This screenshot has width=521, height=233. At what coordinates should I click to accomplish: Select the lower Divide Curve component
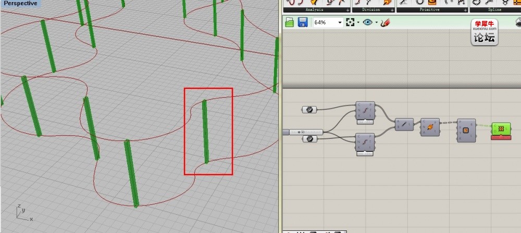(x=365, y=142)
